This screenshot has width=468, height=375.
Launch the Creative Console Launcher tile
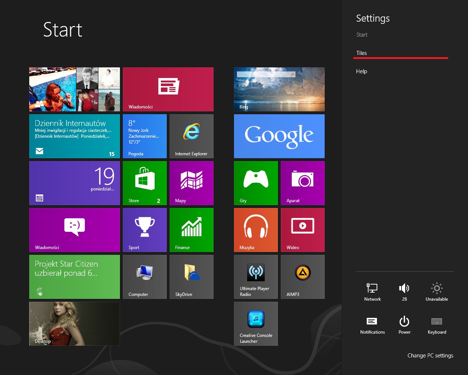(256, 324)
